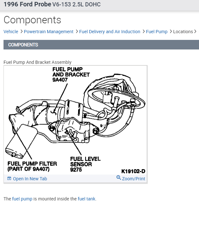Select the Locations breadcrumb item
Image resolution: width=199 pixels, height=247 pixels.
pos(183,32)
